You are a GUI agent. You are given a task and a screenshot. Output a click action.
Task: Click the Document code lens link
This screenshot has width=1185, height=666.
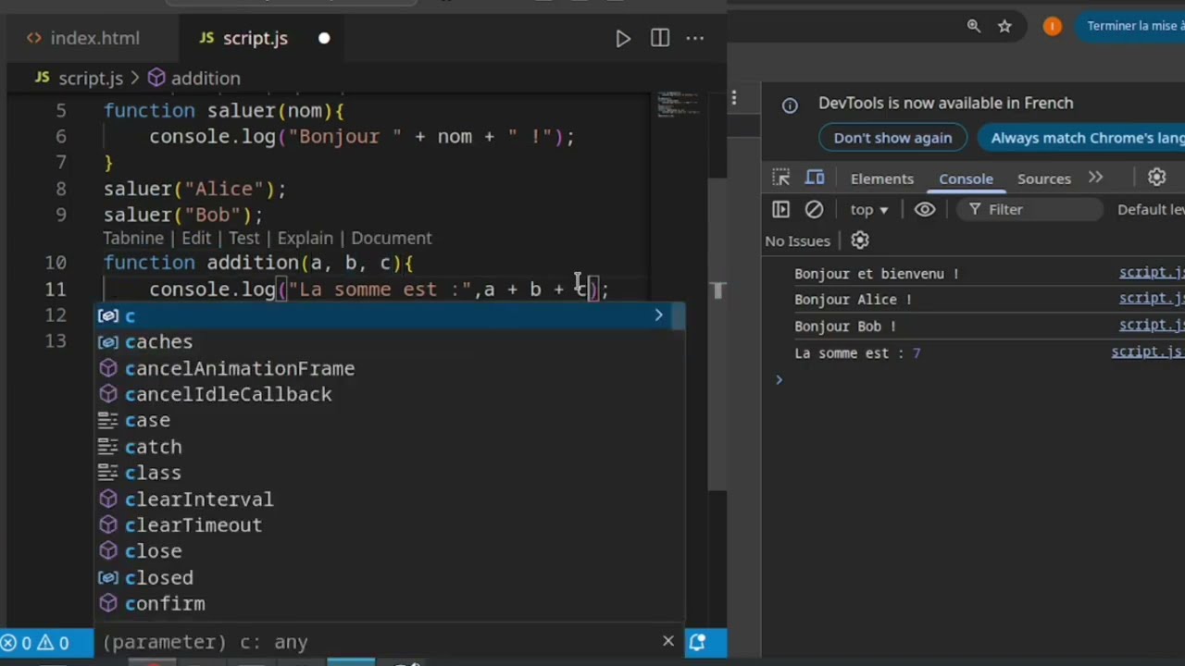tap(392, 238)
